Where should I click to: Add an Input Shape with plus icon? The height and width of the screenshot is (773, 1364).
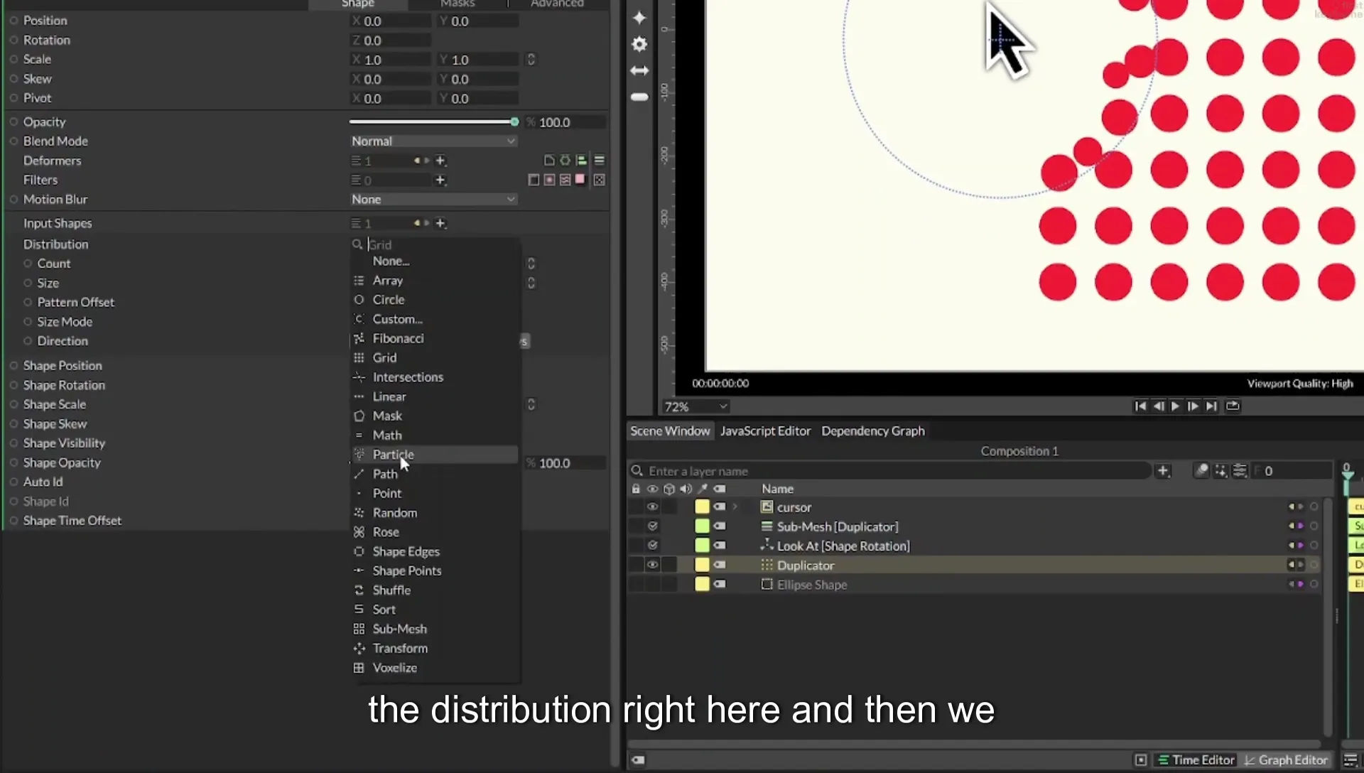click(440, 223)
